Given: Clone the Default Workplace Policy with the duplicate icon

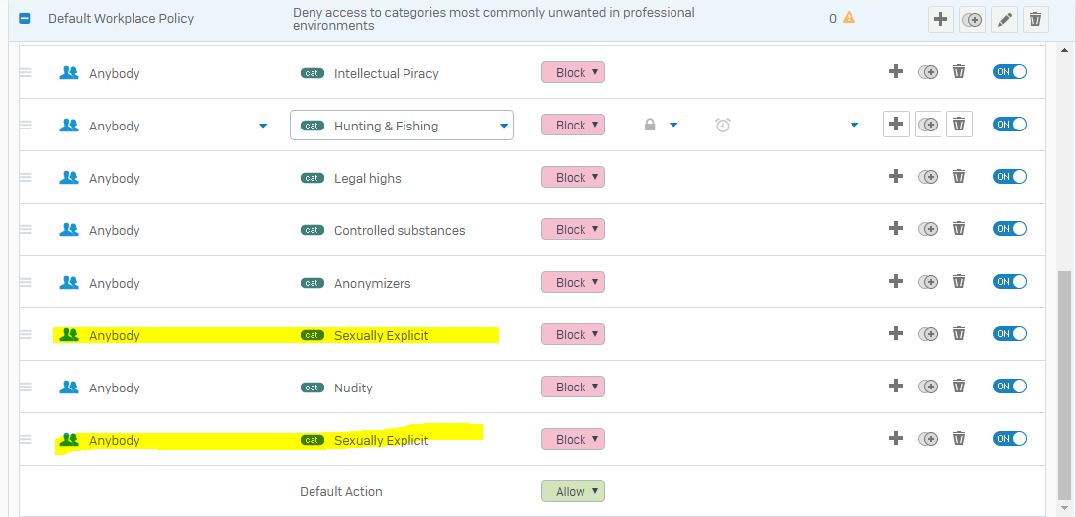Looking at the screenshot, I should (x=972, y=19).
